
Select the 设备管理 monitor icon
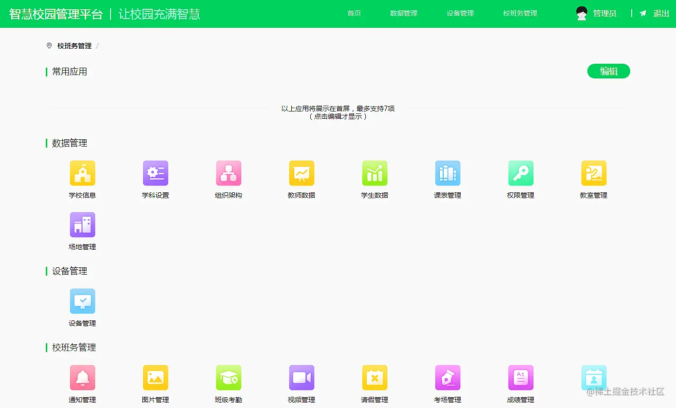[x=82, y=301]
